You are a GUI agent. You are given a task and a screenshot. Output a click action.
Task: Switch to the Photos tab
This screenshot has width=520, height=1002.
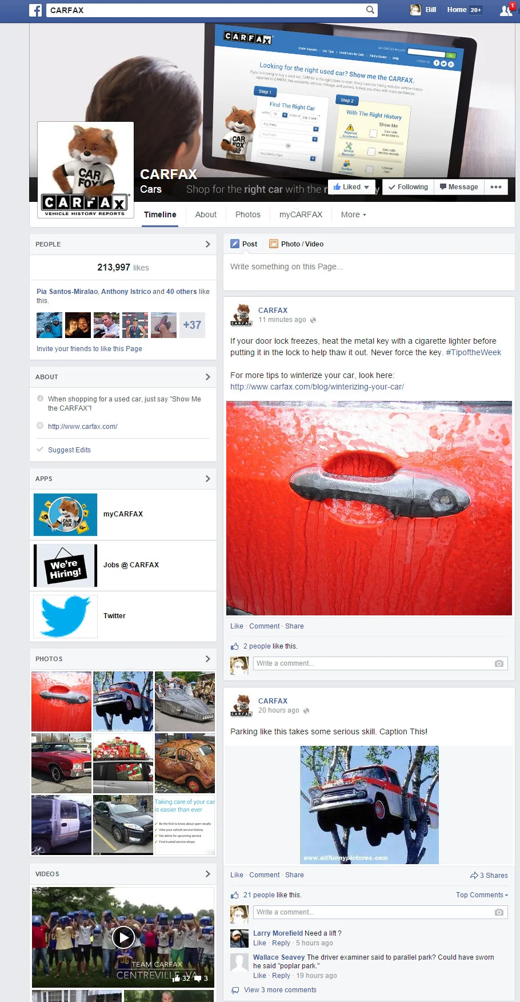pos(247,214)
